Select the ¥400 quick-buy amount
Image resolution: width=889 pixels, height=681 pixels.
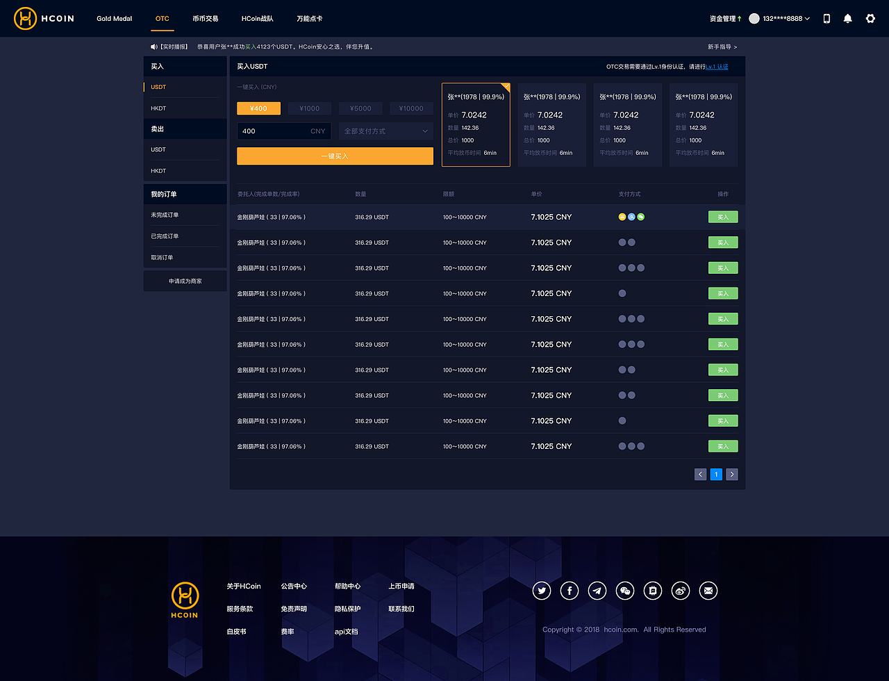tap(258, 108)
